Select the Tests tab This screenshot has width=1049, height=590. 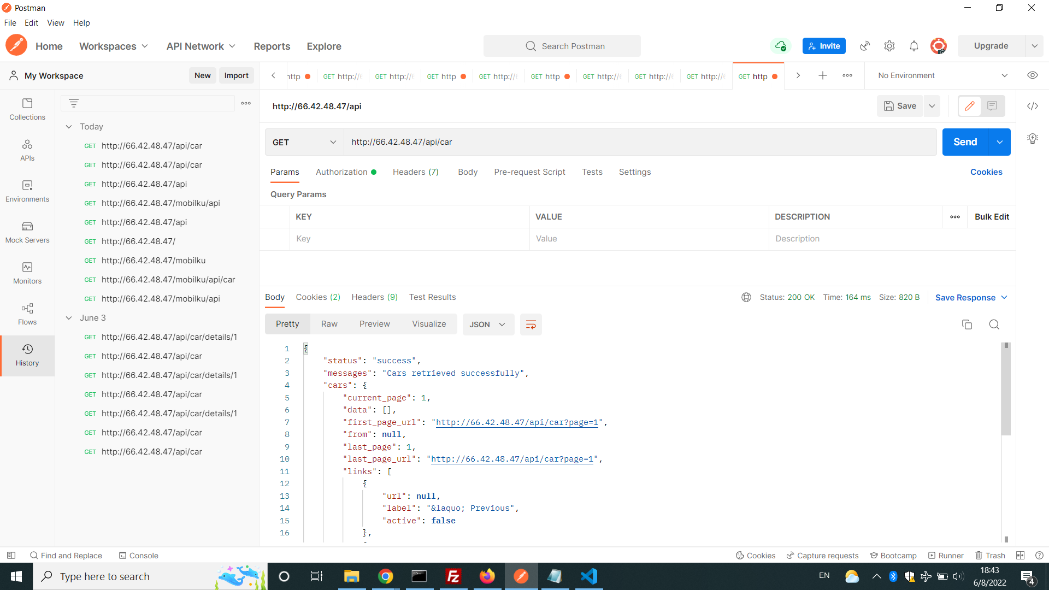pos(592,172)
